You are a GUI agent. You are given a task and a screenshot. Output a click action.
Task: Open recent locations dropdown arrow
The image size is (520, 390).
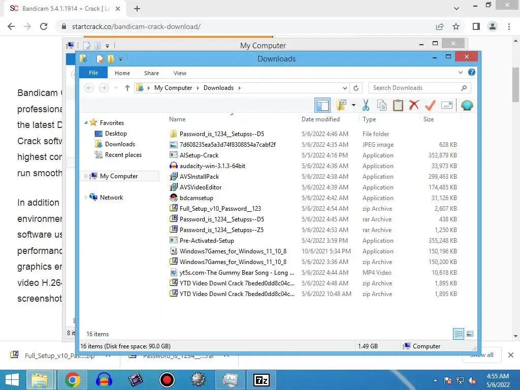[116, 88]
